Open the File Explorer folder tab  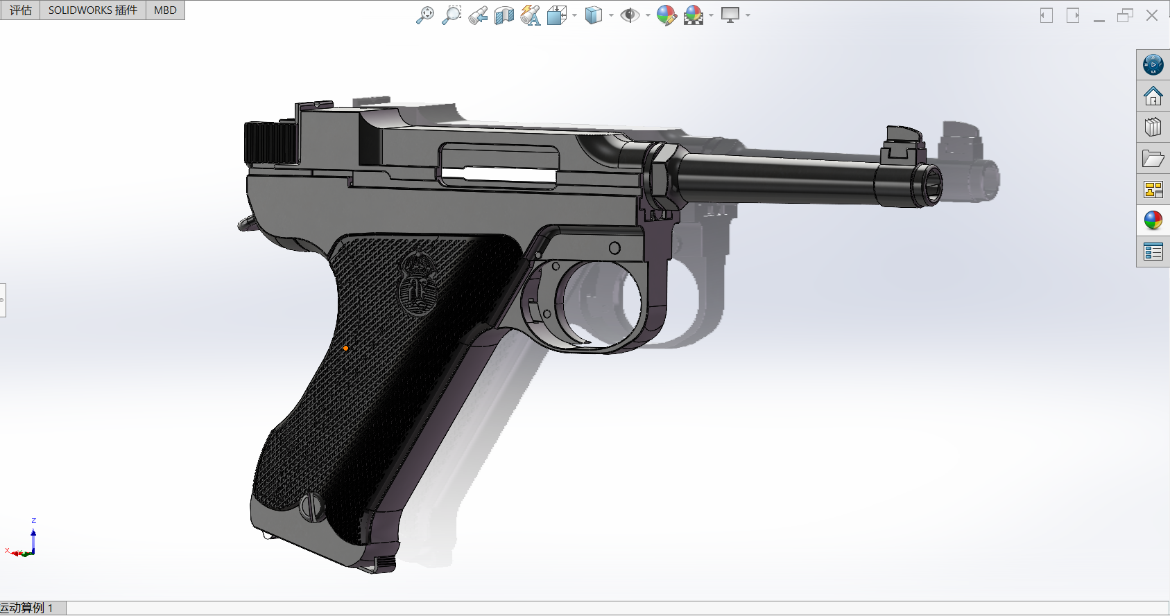[x=1153, y=159]
